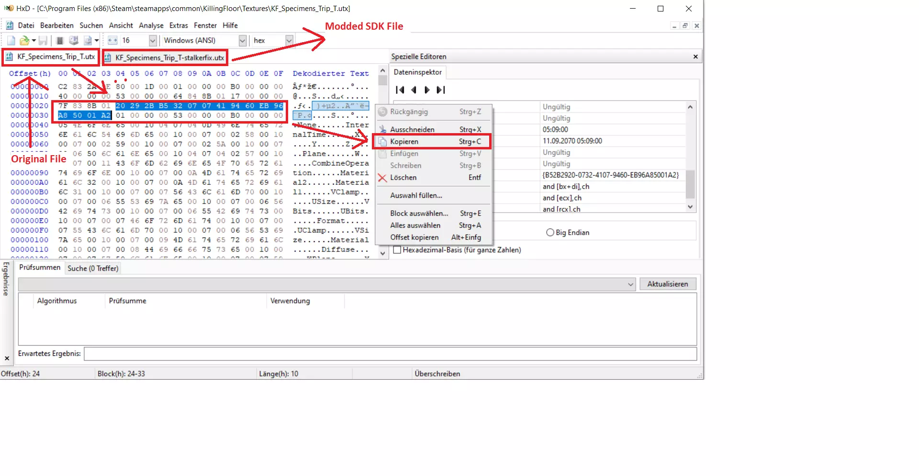Screen dimensions: 919x476
Task: Go to previous byte in data inspector
Action: click(414, 90)
